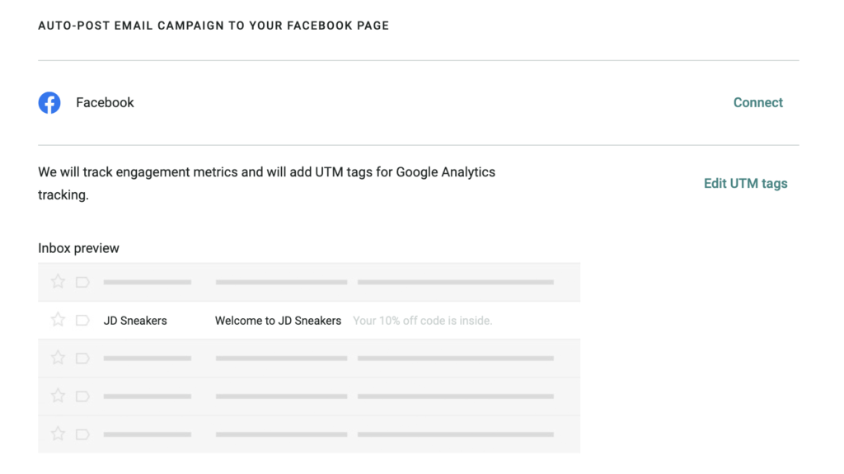Click the Inbox preview heading

[x=78, y=248]
